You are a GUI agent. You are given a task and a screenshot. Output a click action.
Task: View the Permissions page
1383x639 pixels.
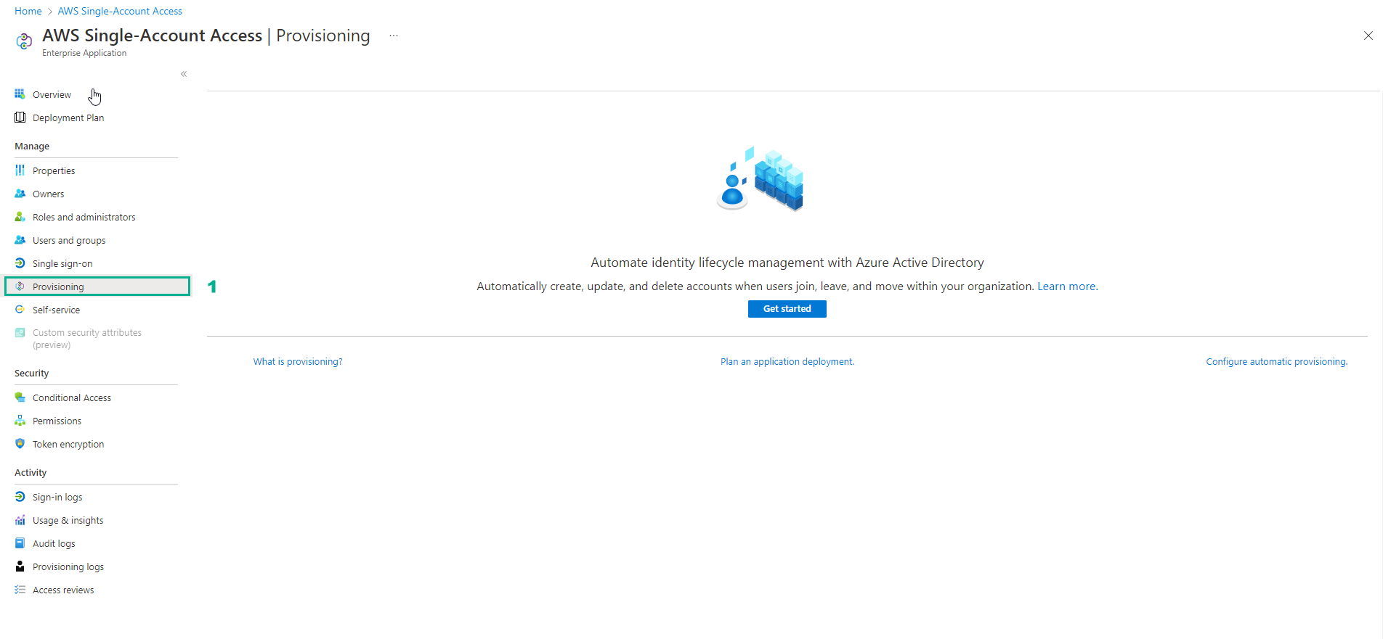pyautogui.click(x=57, y=421)
